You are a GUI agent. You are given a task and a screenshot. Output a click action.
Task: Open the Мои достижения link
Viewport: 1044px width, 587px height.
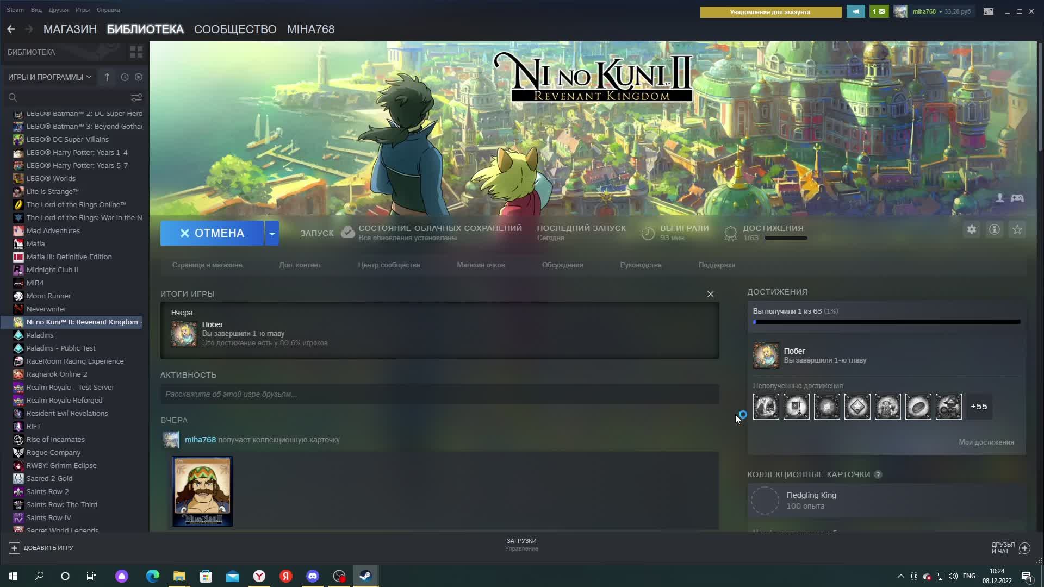(986, 442)
